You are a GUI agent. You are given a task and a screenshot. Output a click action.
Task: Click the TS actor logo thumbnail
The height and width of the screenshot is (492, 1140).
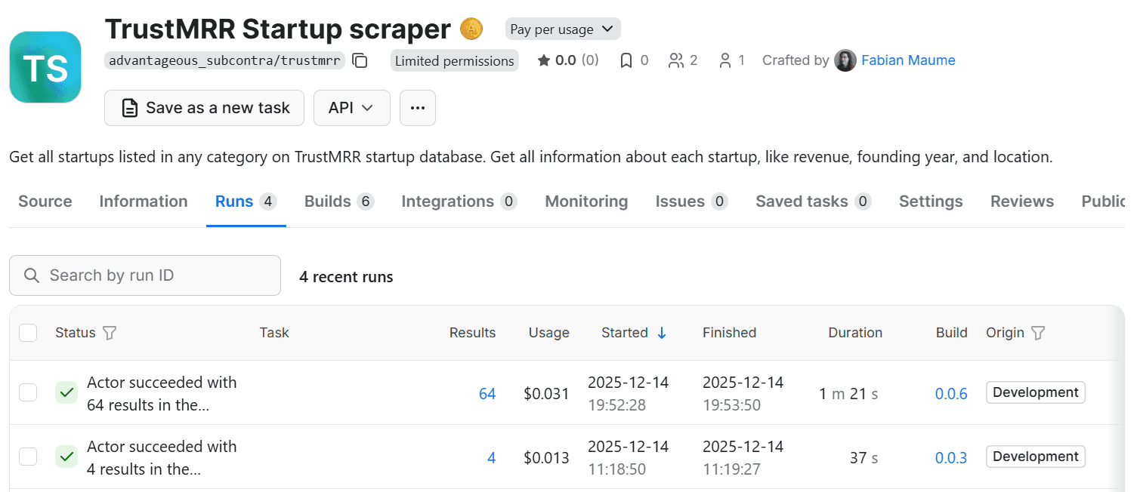[45, 67]
